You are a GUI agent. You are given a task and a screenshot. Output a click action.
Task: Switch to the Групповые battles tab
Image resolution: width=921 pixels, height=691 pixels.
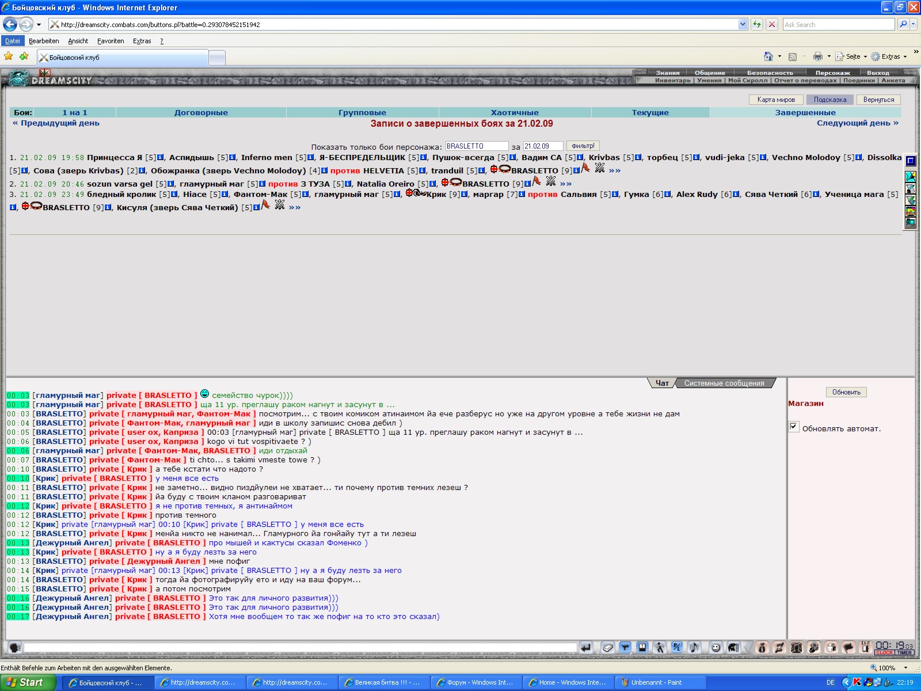coord(362,113)
